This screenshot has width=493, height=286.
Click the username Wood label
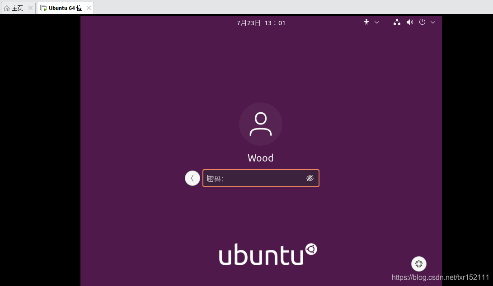click(x=261, y=158)
